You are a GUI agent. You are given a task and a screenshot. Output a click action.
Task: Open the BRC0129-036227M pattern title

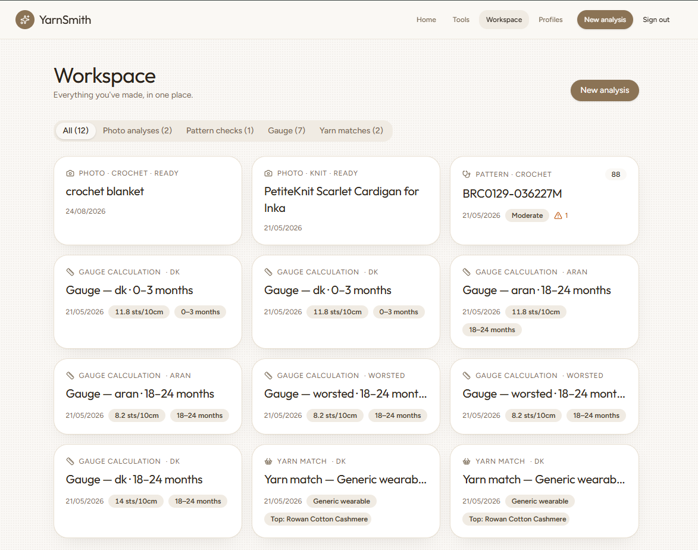click(512, 193)
